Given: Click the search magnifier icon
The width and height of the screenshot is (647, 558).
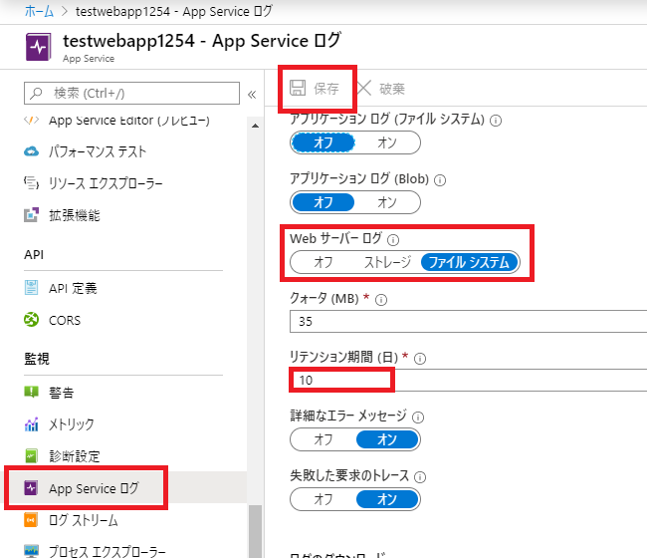Looking at the screenshot, I should [x=36, y=93].
